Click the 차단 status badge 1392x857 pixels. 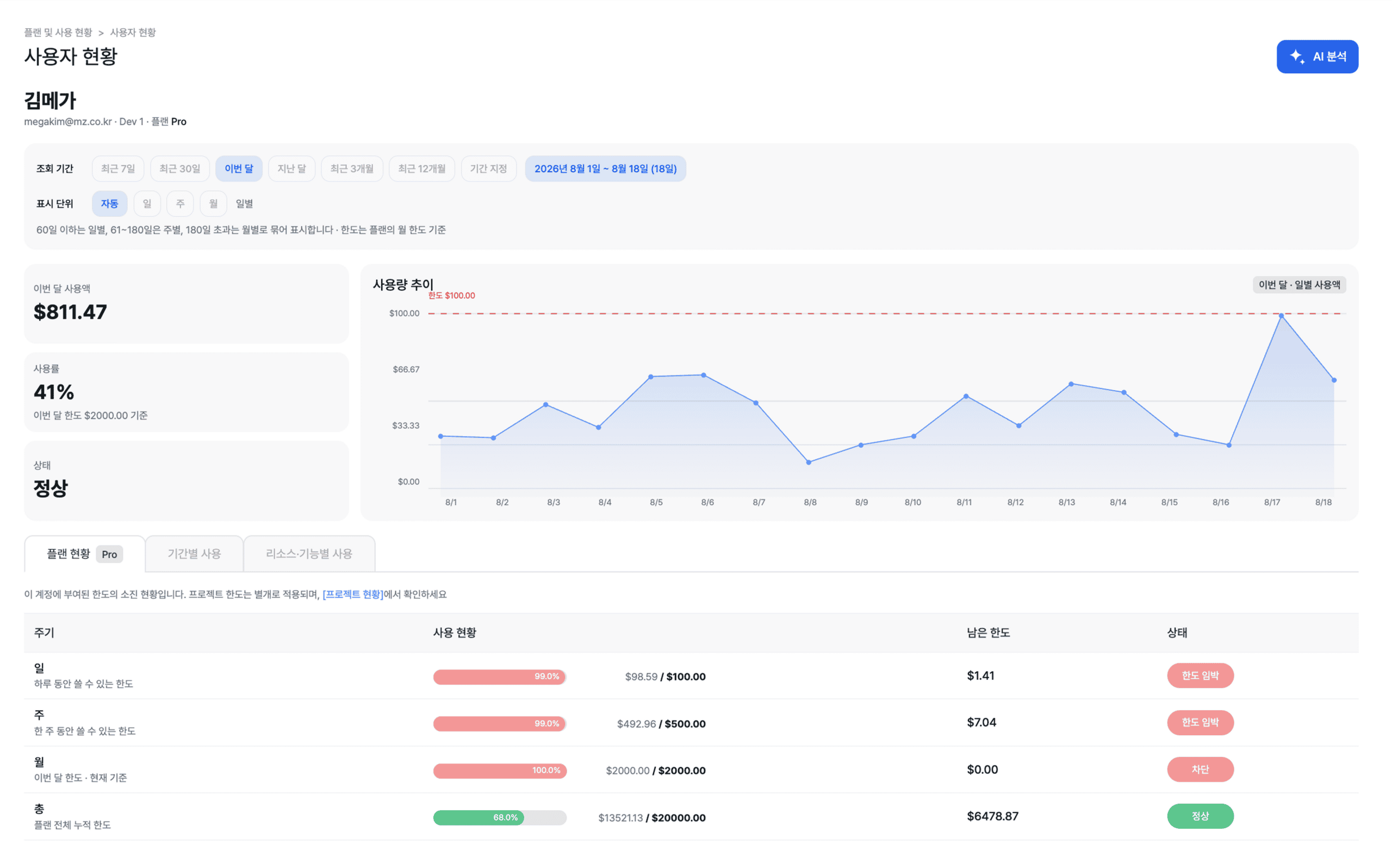1200,770
